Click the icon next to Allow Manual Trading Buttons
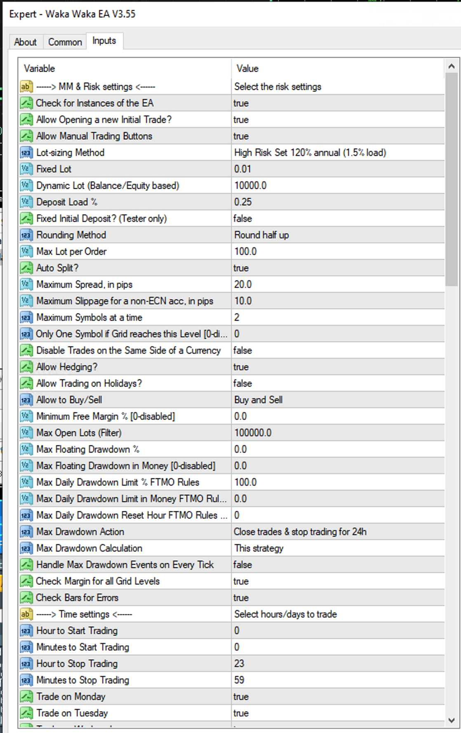 [x=26, y=136]
